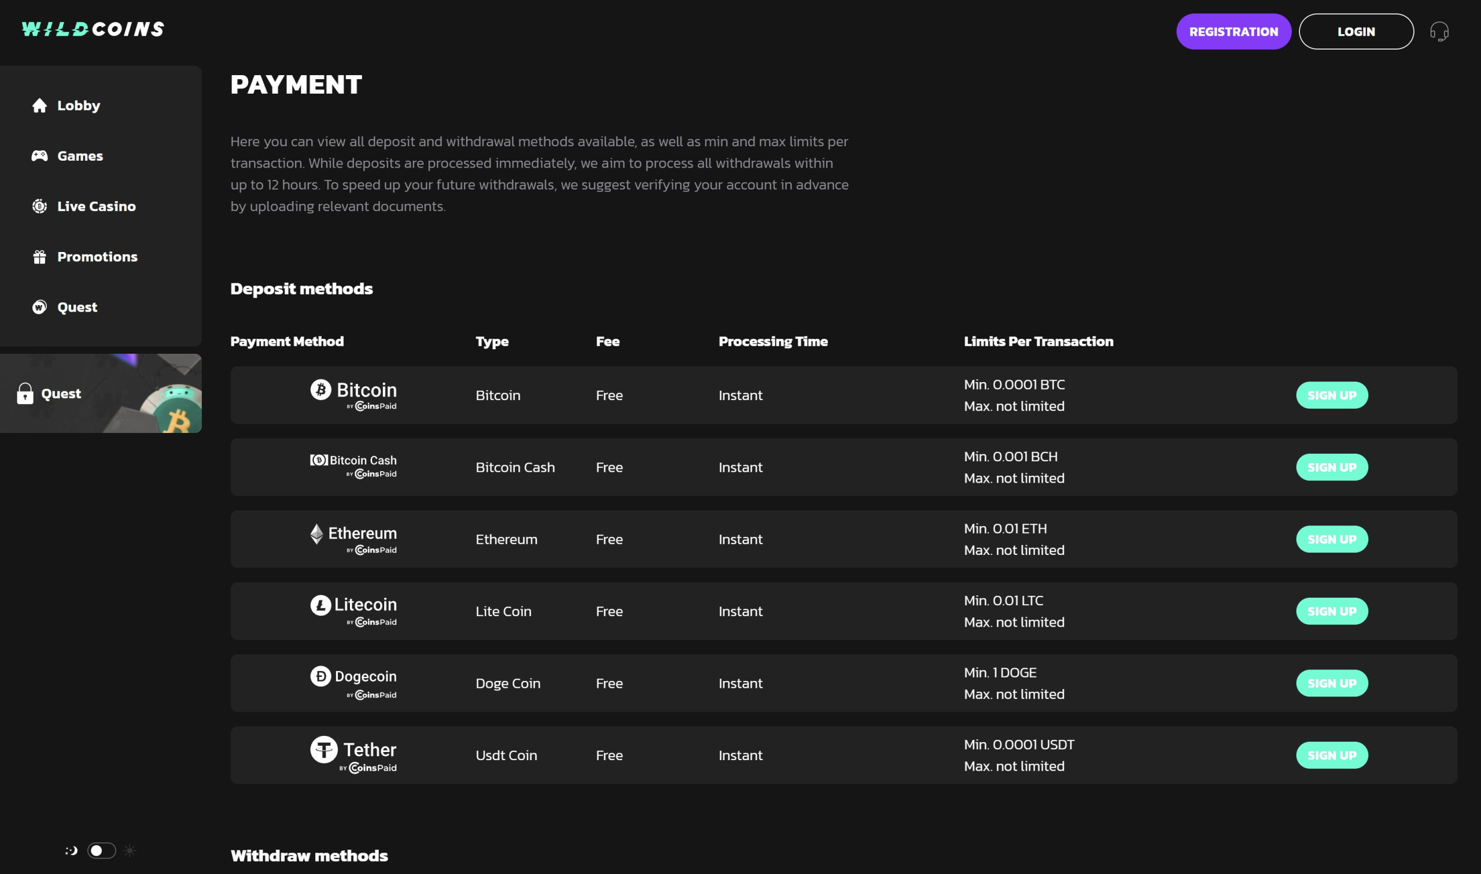Click 'Free' fee in Ethereum row
Viewport: 1481px width, 874px height.
609,539
